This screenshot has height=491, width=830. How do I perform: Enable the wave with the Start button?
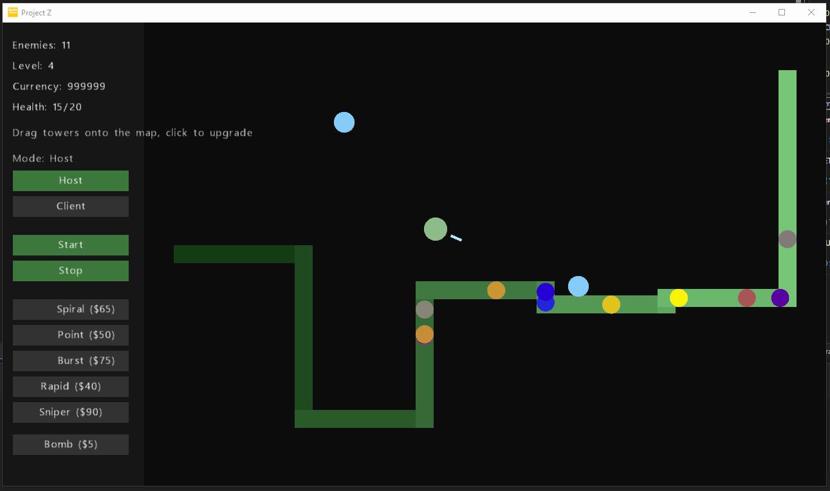point(70,245)
